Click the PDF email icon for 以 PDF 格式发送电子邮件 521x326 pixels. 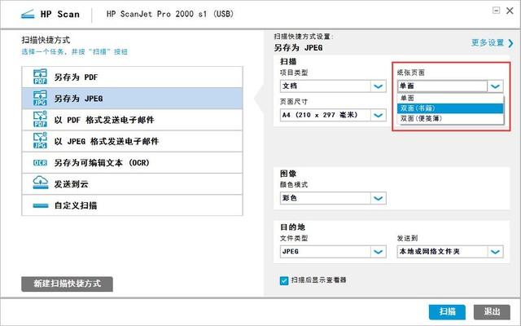40,120
